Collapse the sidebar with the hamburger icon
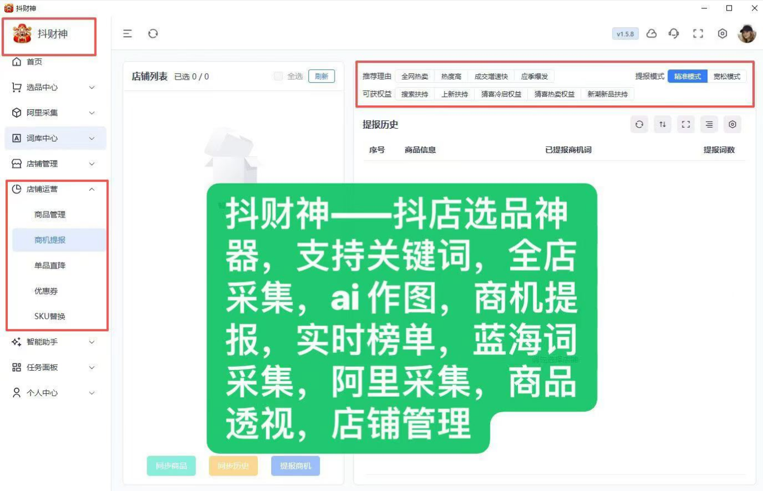This screenshot has width=763, height=491. point(127,34)
